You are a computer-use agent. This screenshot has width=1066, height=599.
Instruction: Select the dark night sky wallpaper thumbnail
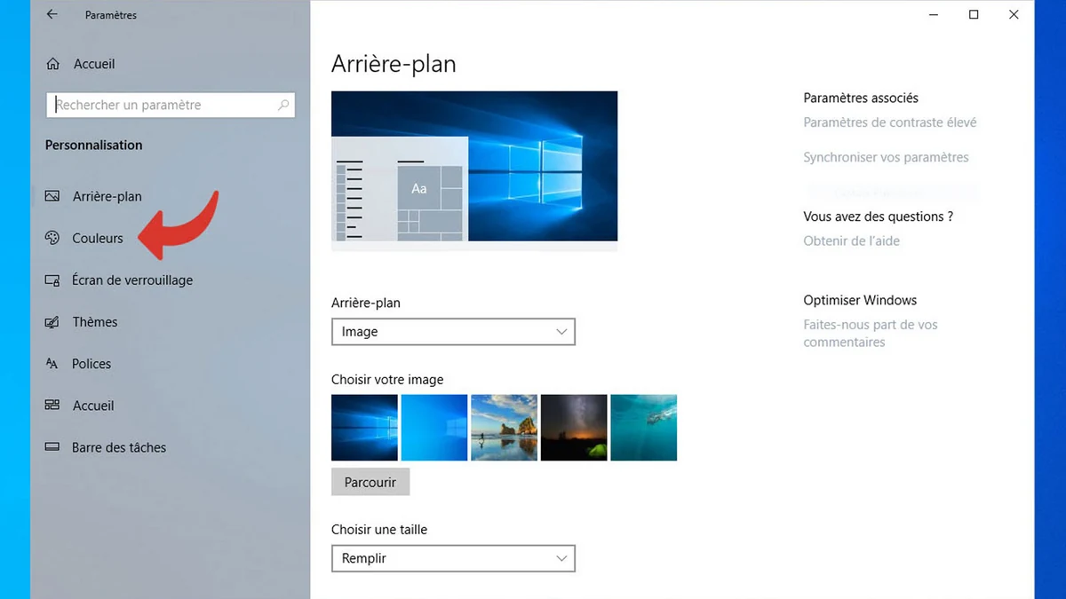tap(574, 427)
